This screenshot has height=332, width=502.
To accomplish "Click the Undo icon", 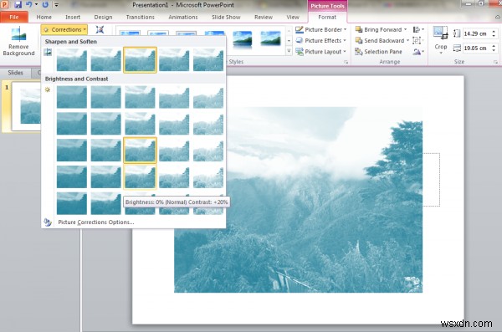I will click(x=28, y=4).
